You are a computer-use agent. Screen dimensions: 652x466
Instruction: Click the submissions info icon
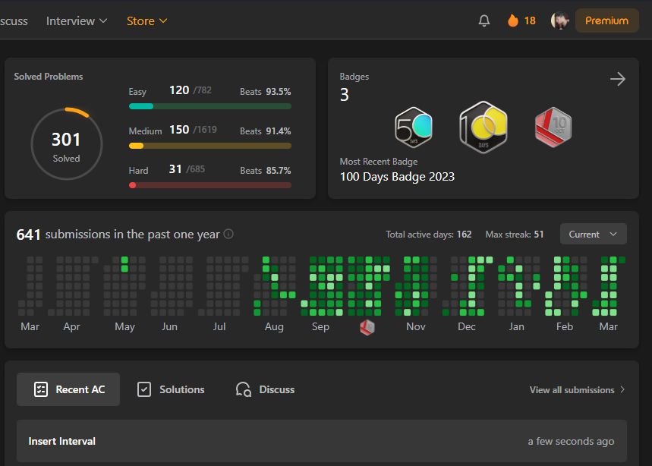(228, 234)
